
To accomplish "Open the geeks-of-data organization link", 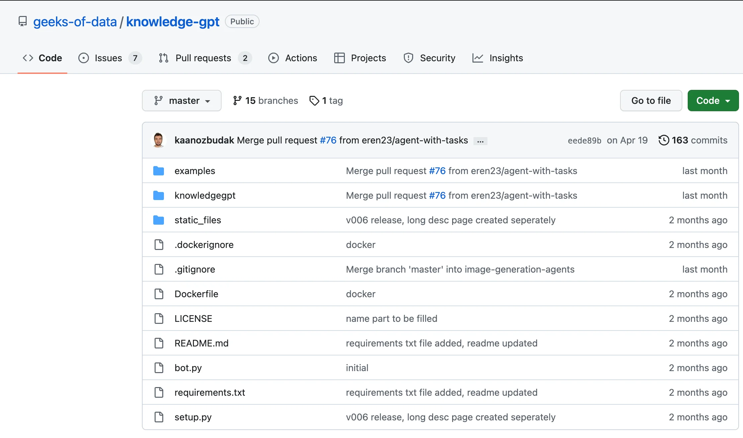I will coord(75,22).
